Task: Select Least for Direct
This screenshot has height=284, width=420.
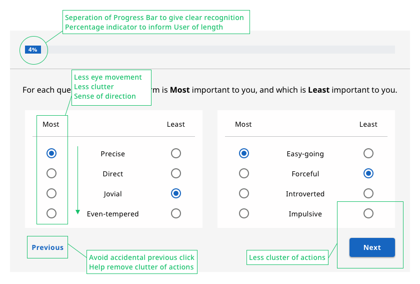Action: (175, 173)
